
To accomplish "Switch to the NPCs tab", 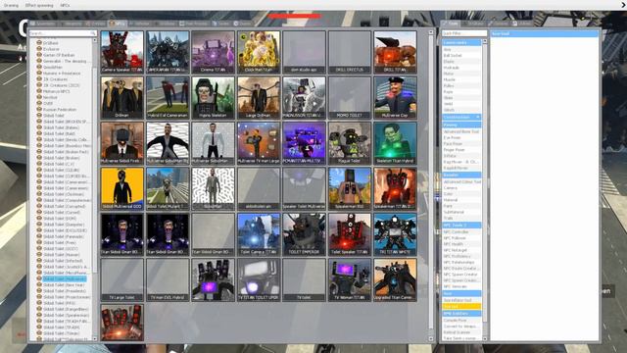I will pyautogui.click(x=118, y=24).
